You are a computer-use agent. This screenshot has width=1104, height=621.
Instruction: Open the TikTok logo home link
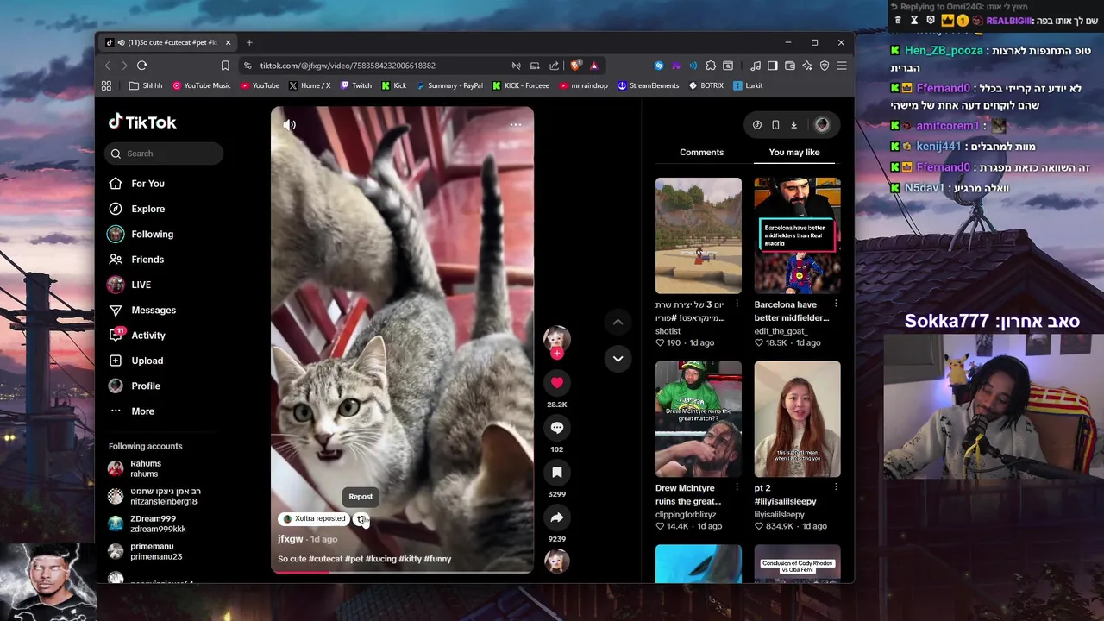142,122
